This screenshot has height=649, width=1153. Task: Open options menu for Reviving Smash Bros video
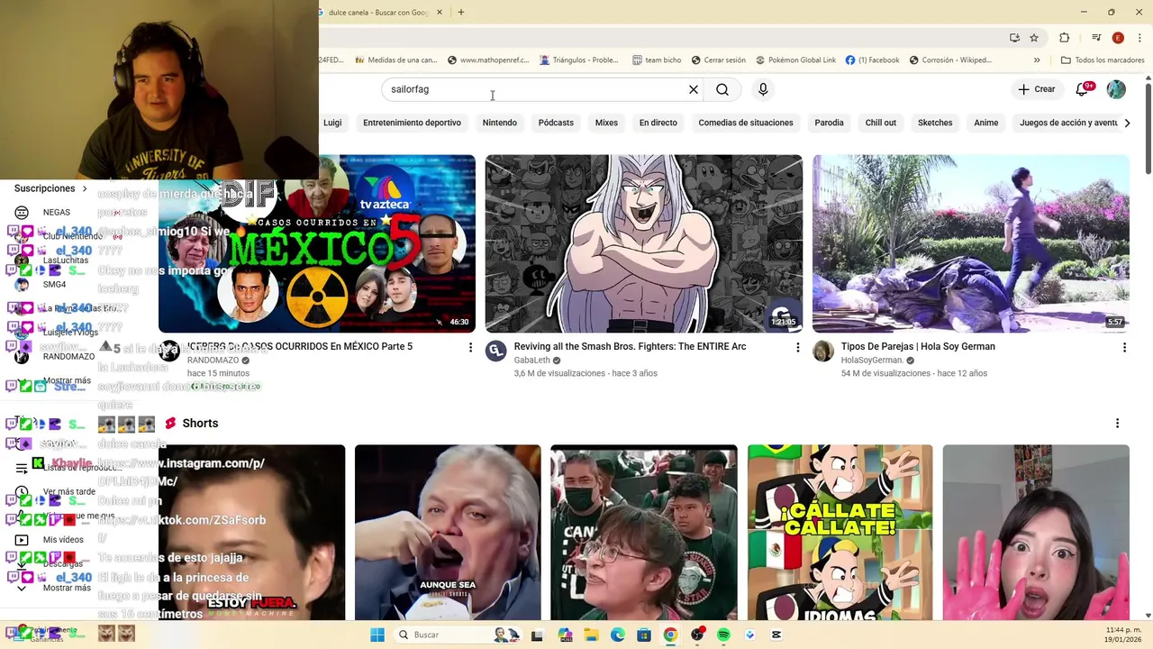pos(797,347)
